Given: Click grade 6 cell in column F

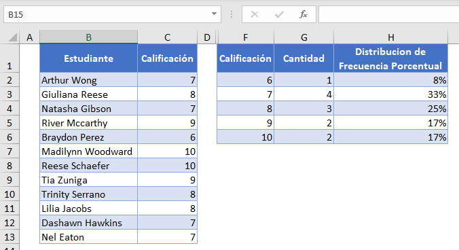Looking at the screenshot, I should [x=245, y=80].
